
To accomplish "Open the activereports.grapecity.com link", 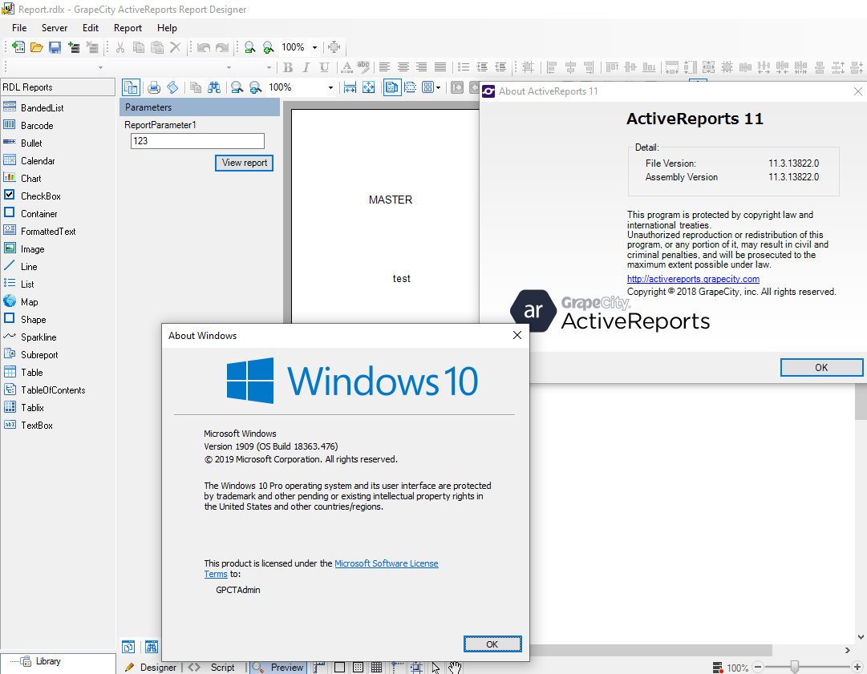I will pos(694,279).
